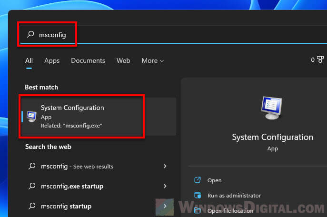Screen dimensions: 327x217
Task: Expand arrow for msconfig.exe startup suggestion
Action: pyautogui.click(x=165, y=186)
